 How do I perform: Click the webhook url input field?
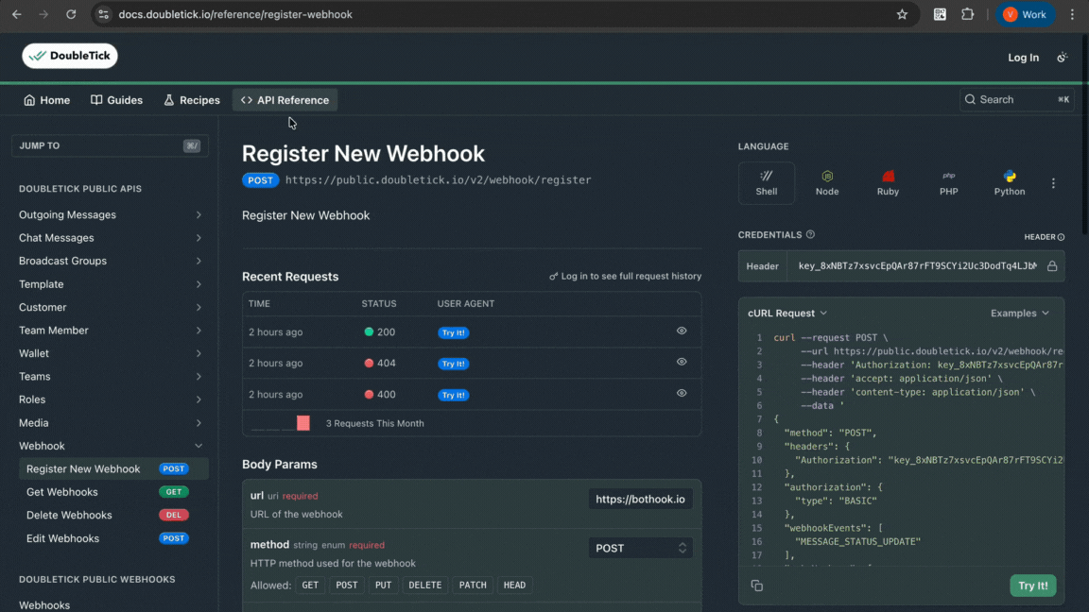click(640, 499)
